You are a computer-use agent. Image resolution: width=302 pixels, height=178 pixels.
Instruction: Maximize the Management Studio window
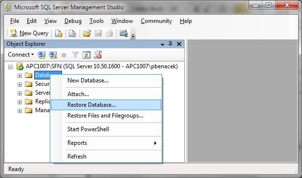click(x=269, y=5)
